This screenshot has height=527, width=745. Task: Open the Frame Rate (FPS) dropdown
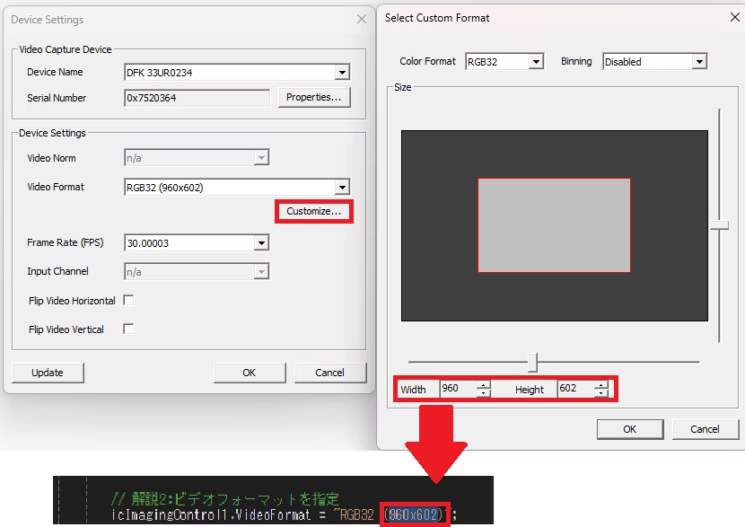[x=260, y=243]
